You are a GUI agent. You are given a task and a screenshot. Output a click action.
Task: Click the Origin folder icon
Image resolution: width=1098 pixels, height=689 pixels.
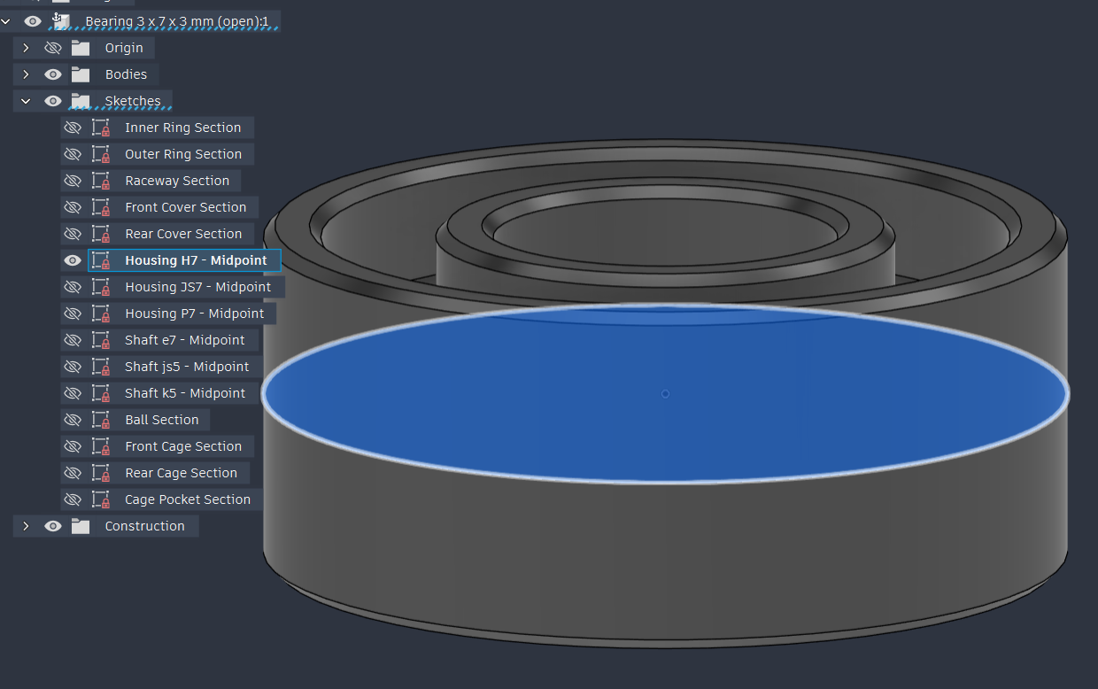[x=81, y=48]
